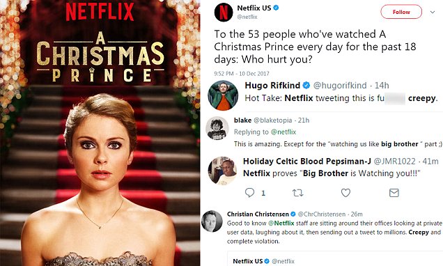Open the @netflix handle under Netflix US
This screenshot has width=443, height=266.
[x=247, y=17]
